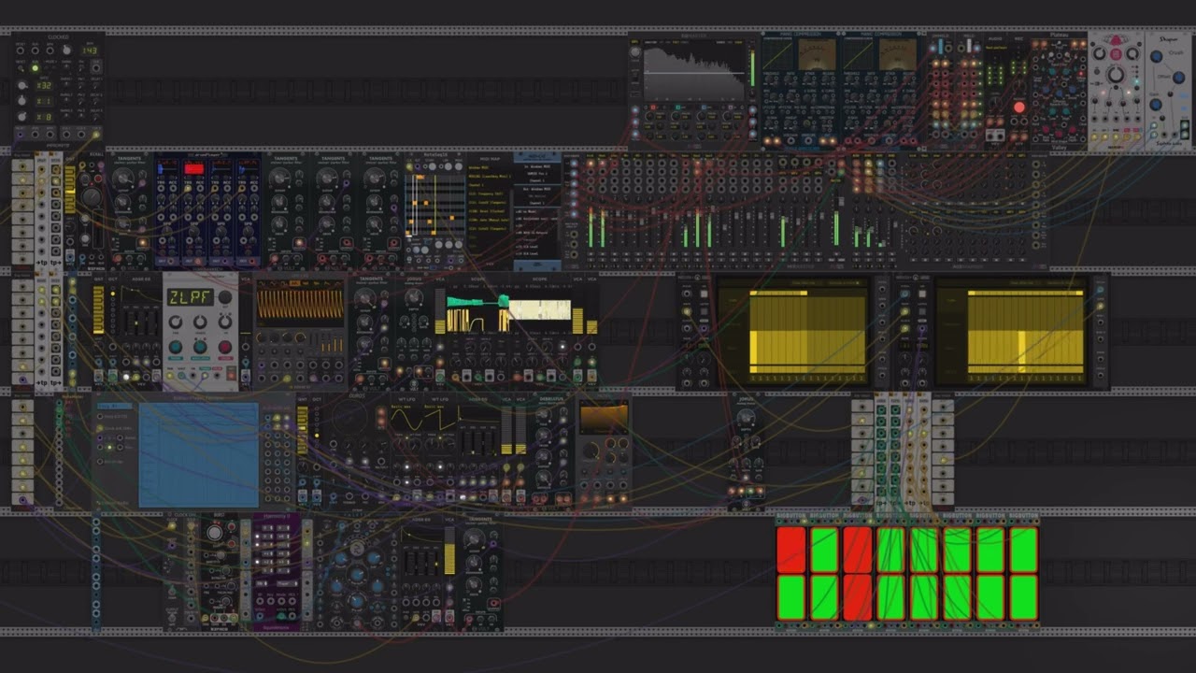Toggle top green pad of last BigButton module
1196x673 pixels.
(x=1024, y=550)
